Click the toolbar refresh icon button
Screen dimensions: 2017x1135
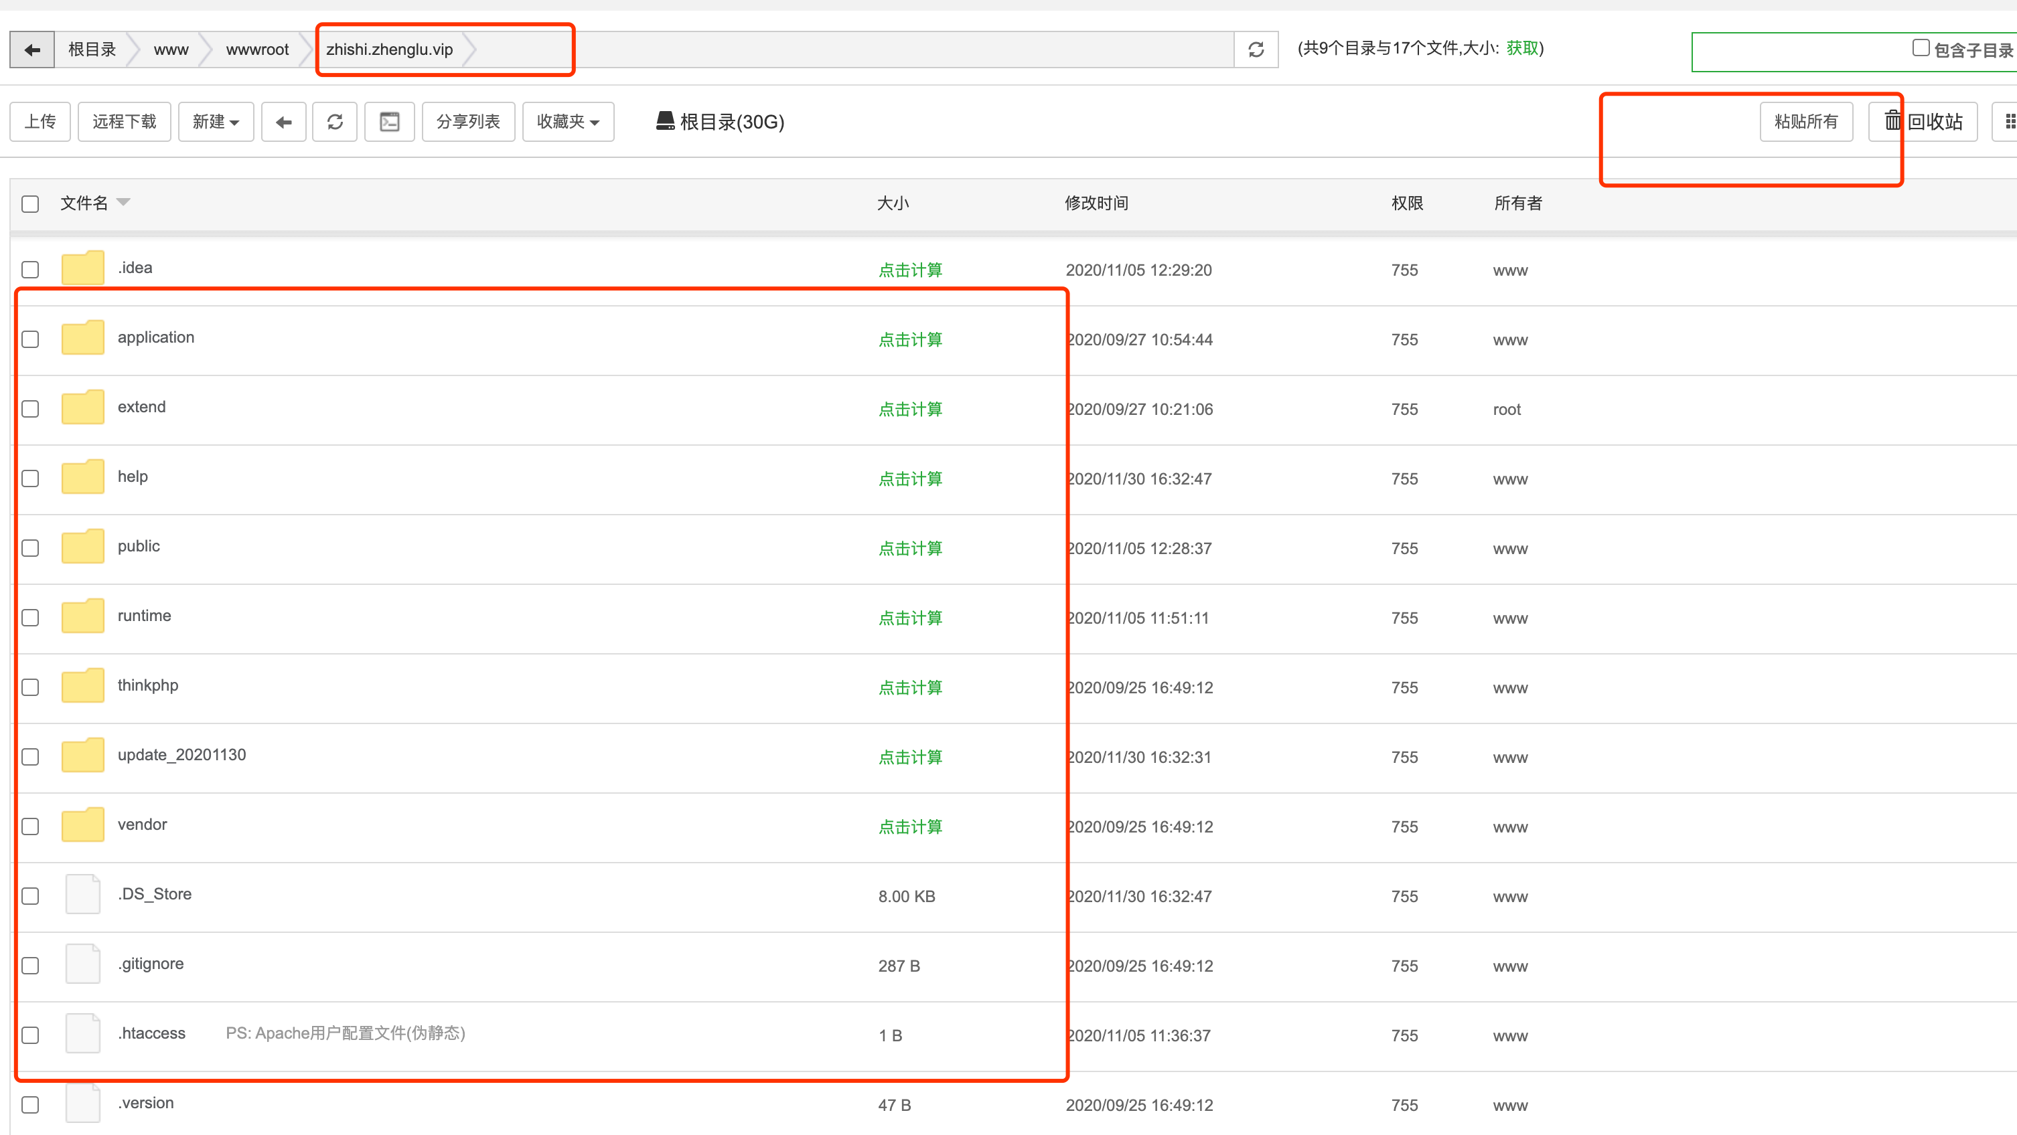[335, 121]
